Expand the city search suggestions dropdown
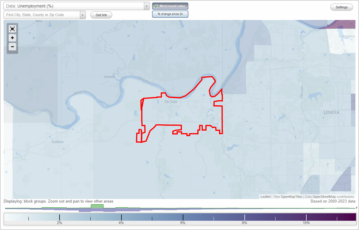The height and width of the screenshot is (230, 359). pyautogui.click(x=83, y=15)
